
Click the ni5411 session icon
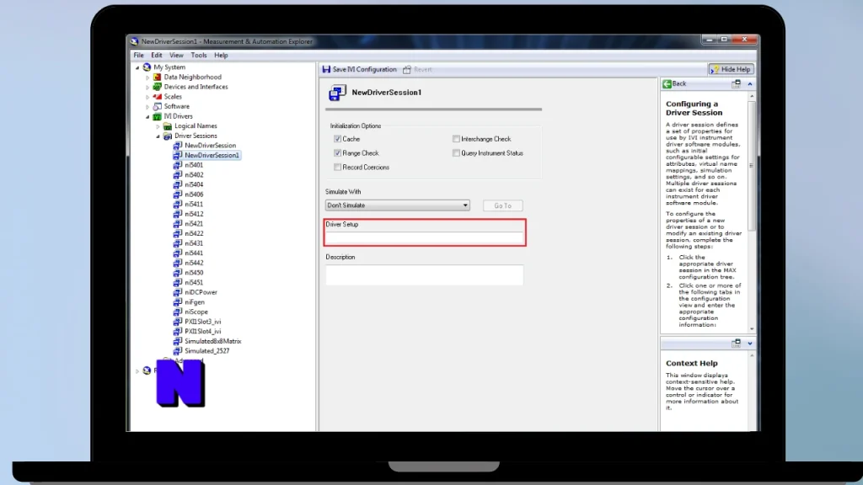pyautogui.click(x=178, y=204)
